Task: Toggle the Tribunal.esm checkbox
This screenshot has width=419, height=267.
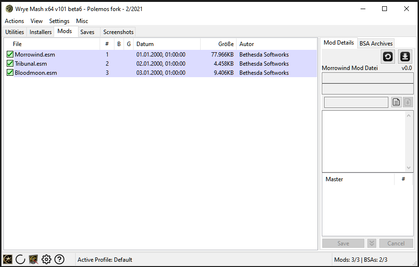Action: pos(10,64)
